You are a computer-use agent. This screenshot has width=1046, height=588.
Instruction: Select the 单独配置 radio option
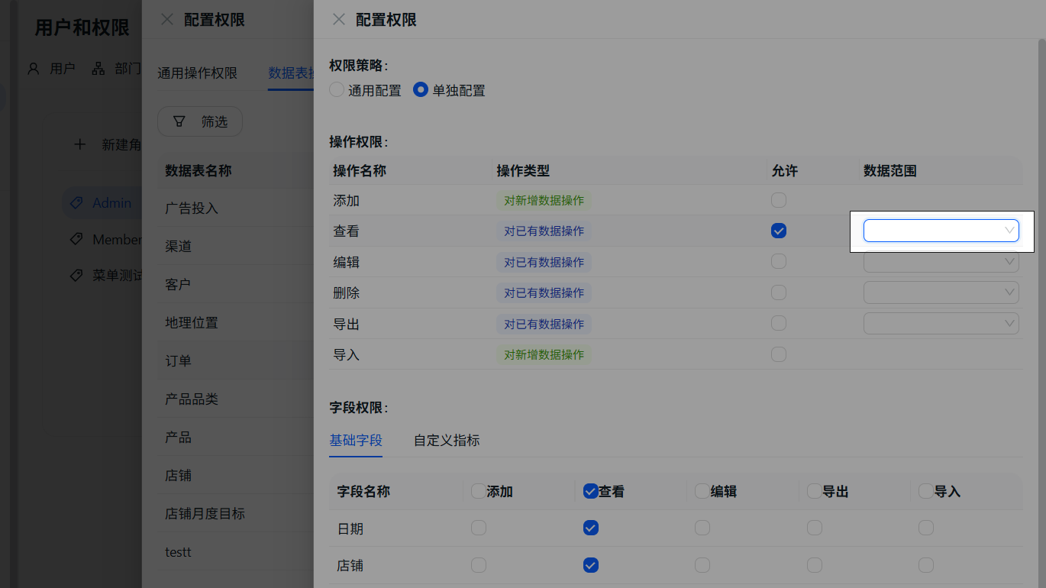pyautogui.click(x=421, y=90)
